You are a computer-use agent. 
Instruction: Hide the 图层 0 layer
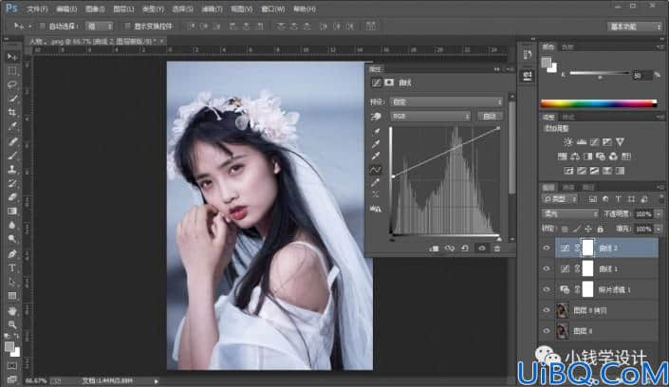547,331
